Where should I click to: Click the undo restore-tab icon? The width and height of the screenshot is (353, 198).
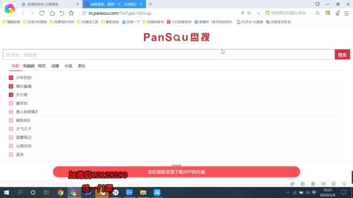pos(62,13)
